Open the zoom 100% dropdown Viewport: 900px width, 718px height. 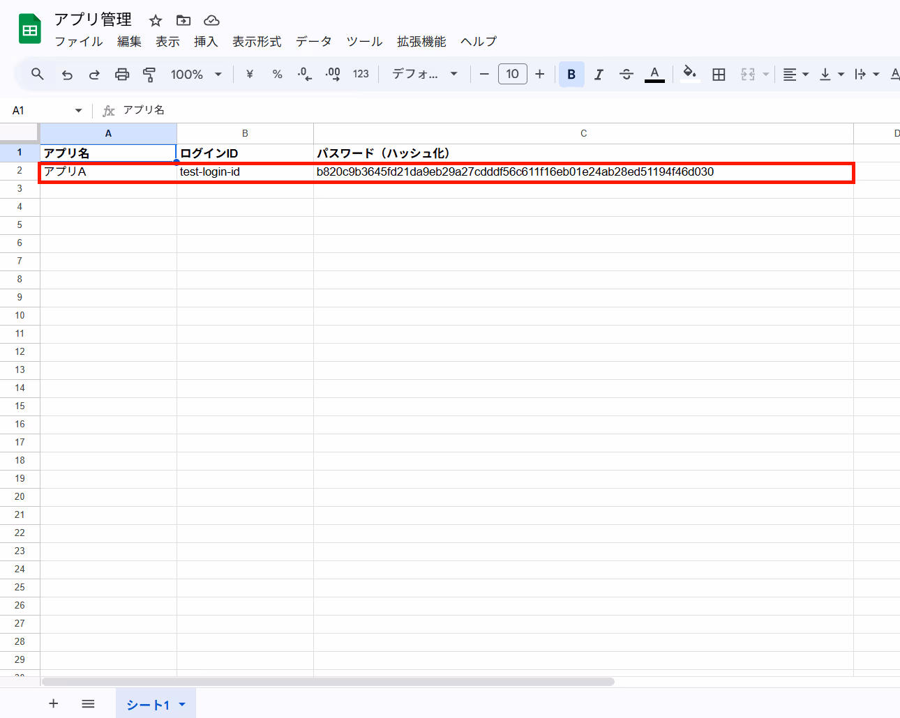click(x=196, y=74)
